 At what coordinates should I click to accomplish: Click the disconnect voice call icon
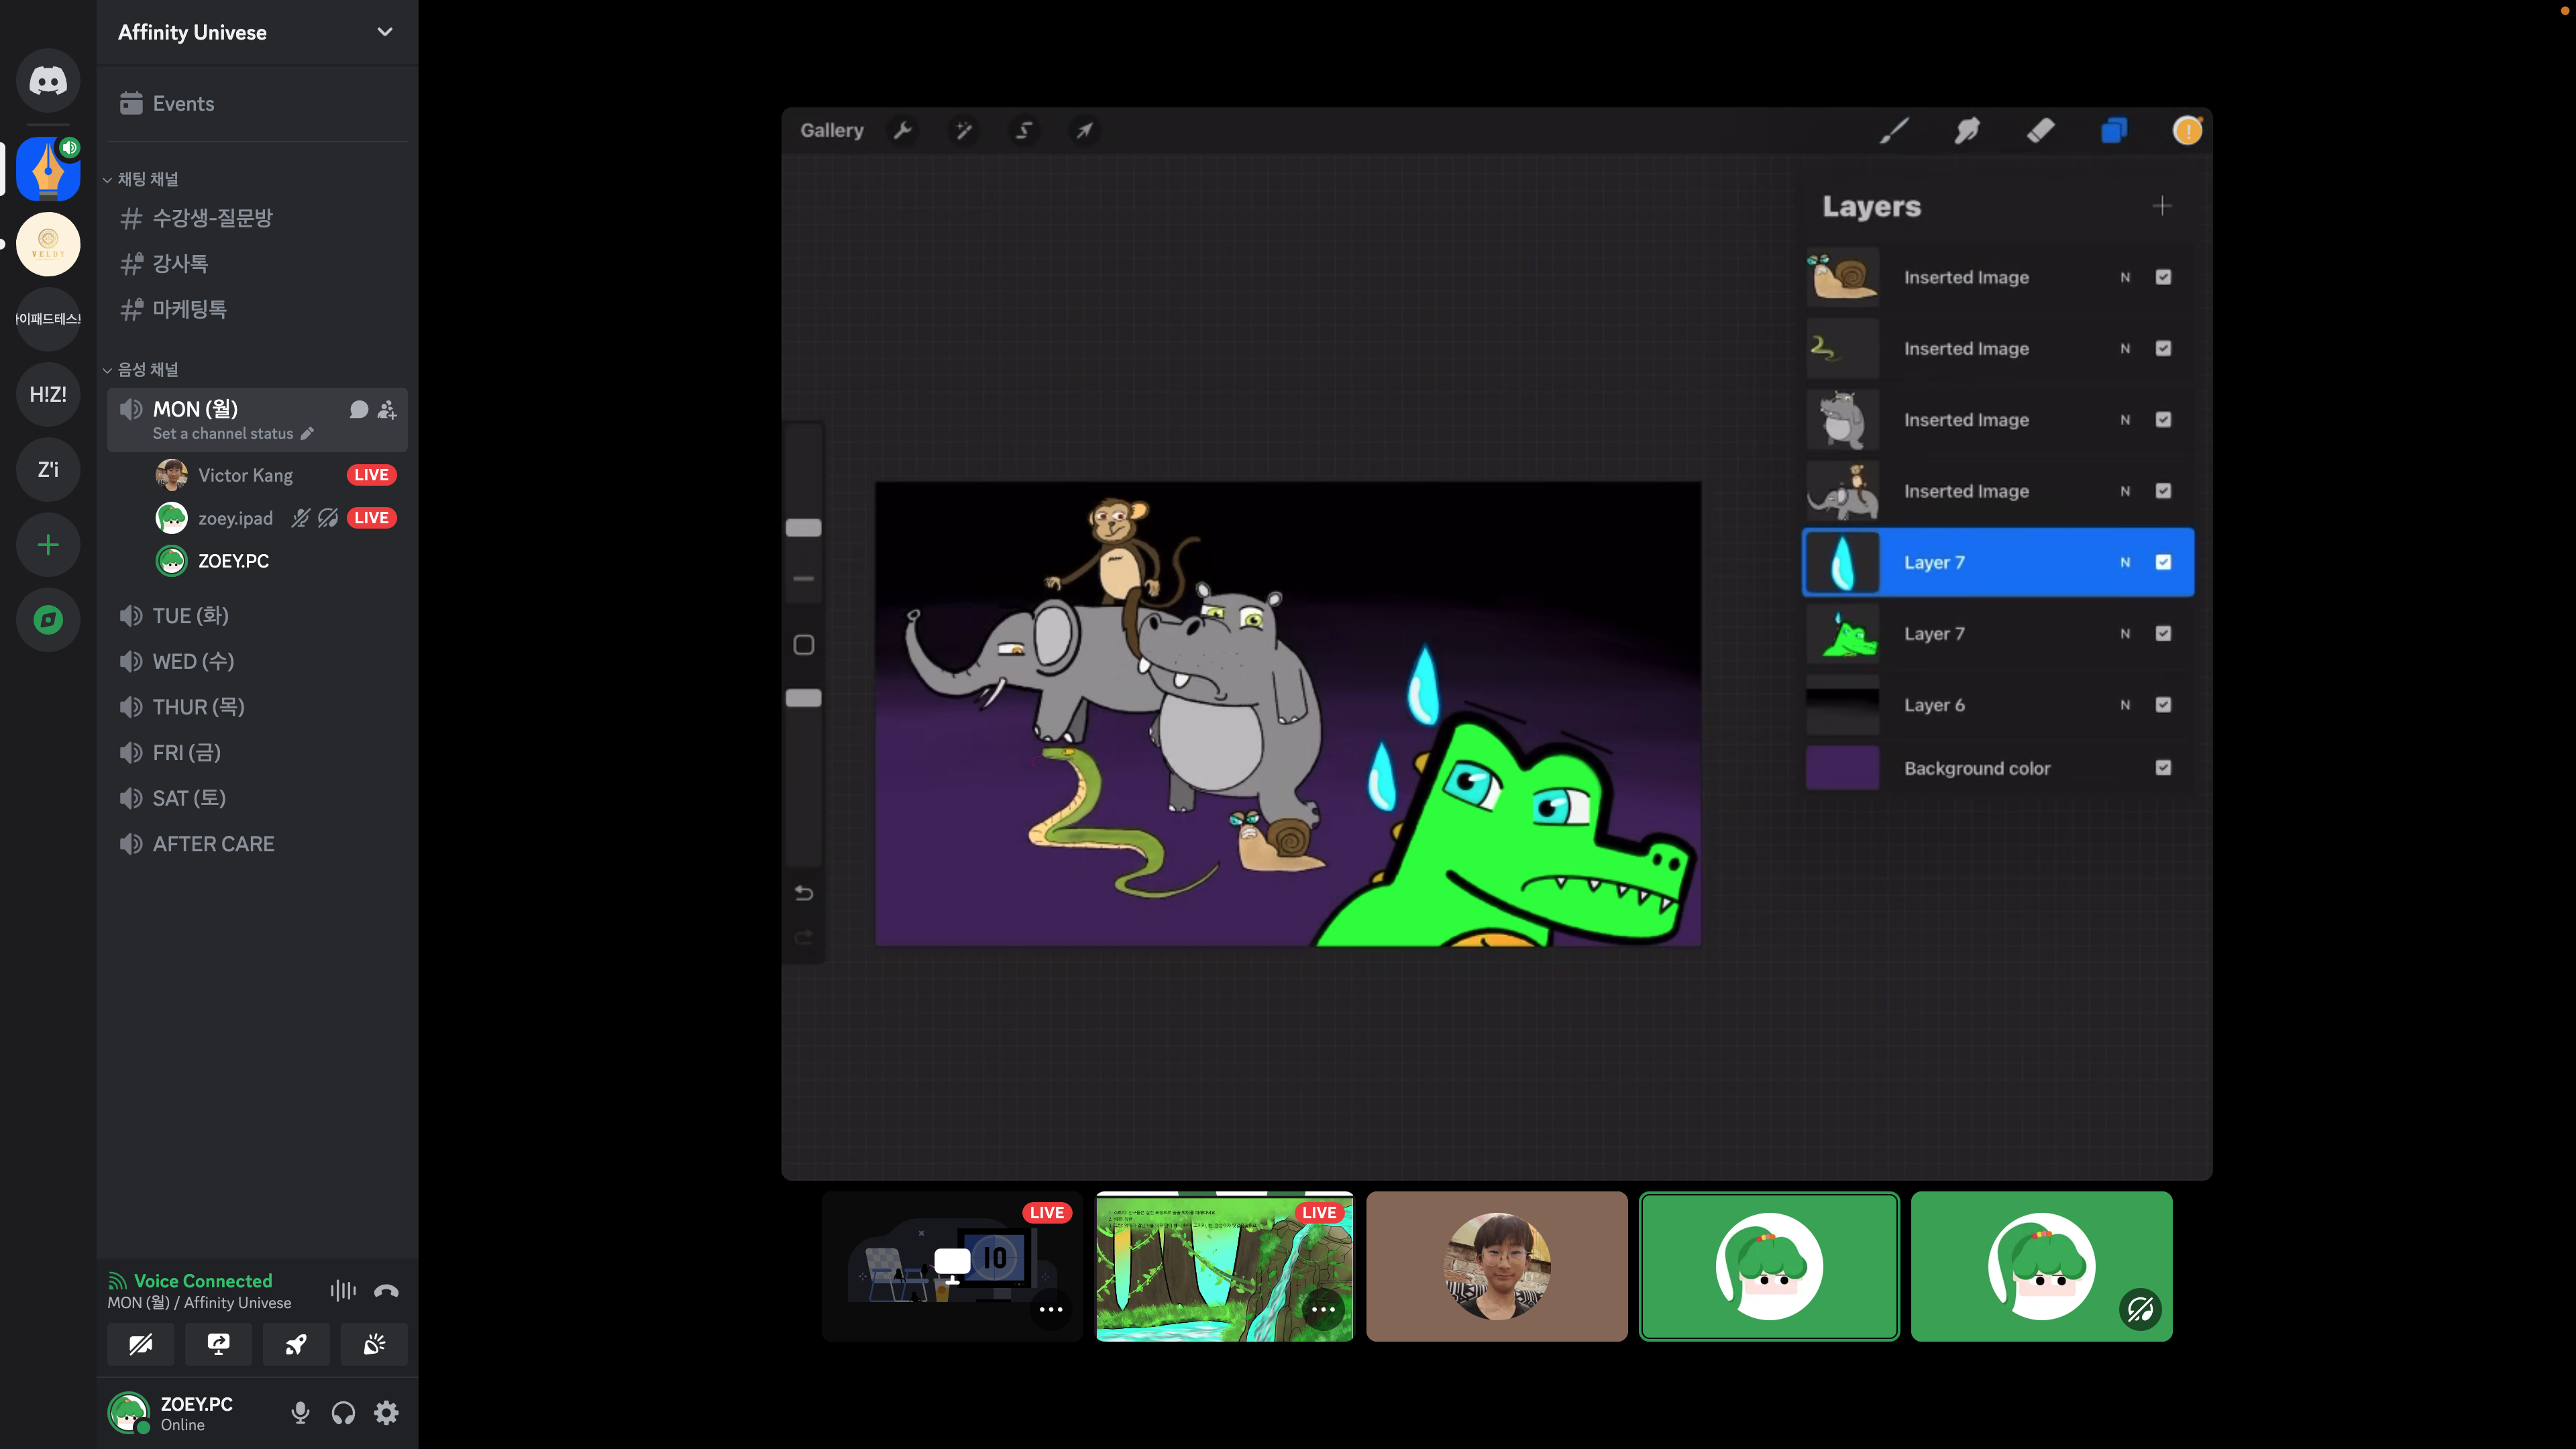(386, 1291)
